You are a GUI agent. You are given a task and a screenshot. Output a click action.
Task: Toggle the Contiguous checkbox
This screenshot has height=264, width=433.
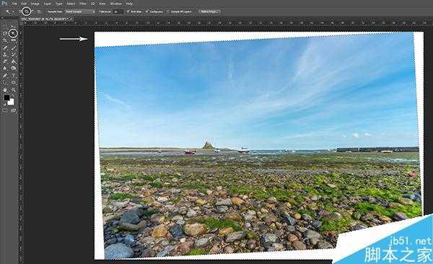tap(146, 12)
